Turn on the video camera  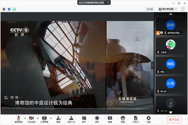(x=31, y=119)
